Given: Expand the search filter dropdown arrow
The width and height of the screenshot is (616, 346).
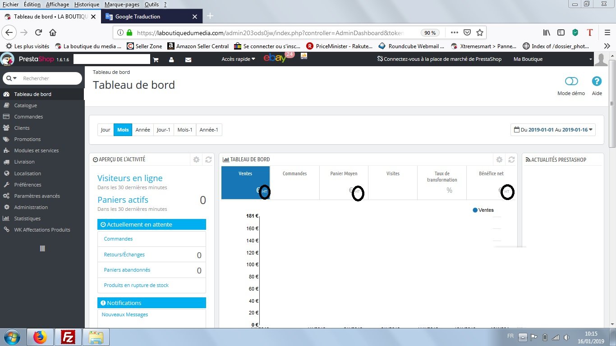Looking at the screenshot, I should pyautogui.click(x=12, y=78).
